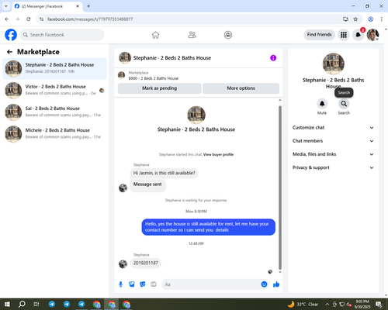Open the account profile picture menu
The height and width of the screenshot is (310, 388).
[372, 35]
